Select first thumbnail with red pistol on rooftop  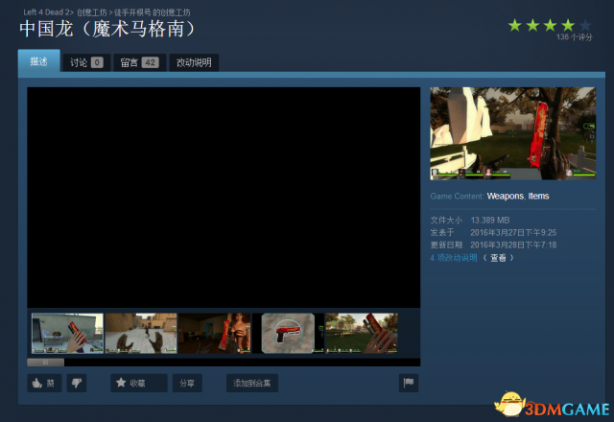(x=67, y=333)
